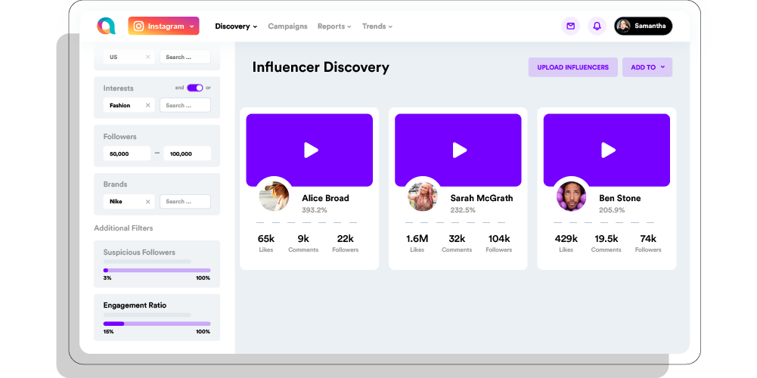Open the Instagram platform dropdown
This screenshot has width=757, height=378.
(x=163, y=26)
